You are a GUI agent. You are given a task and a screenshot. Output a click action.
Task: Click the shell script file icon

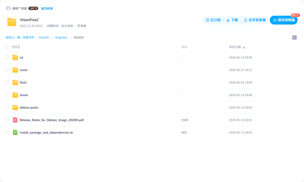15,132
